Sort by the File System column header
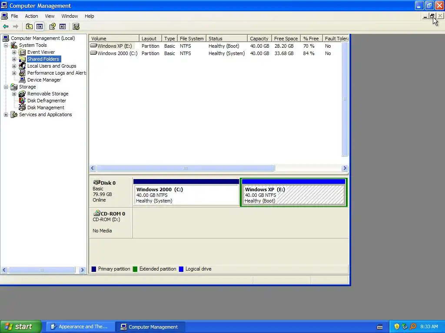The height and width of the screenshot is (333, 445). pyautogui.click(x=192, y=39)
